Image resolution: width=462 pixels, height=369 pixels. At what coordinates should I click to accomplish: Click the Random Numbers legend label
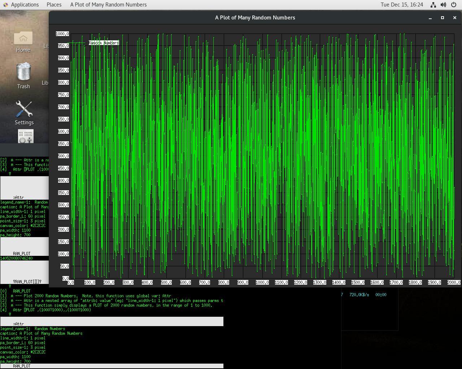pyautogui.click(x=104, y=43)
